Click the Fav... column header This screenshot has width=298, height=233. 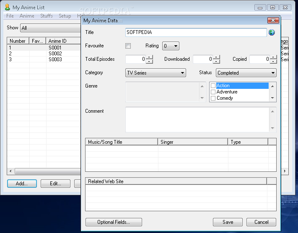[x=38, y=41]
